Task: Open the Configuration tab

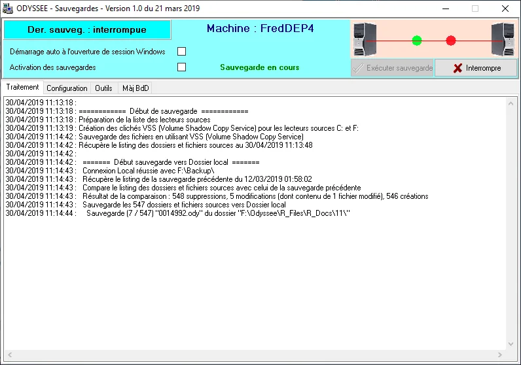Action: [x=67, y=88]
